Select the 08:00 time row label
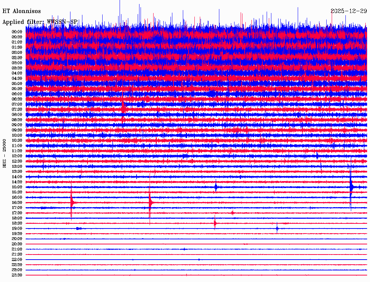This screenshot has width=370, height=282. tap(17, 115)
